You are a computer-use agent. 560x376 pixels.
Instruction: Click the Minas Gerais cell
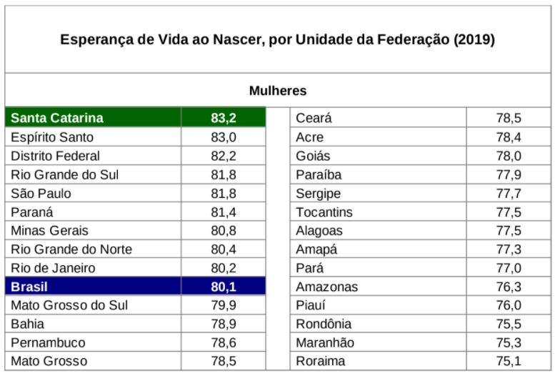click(93, 230)
